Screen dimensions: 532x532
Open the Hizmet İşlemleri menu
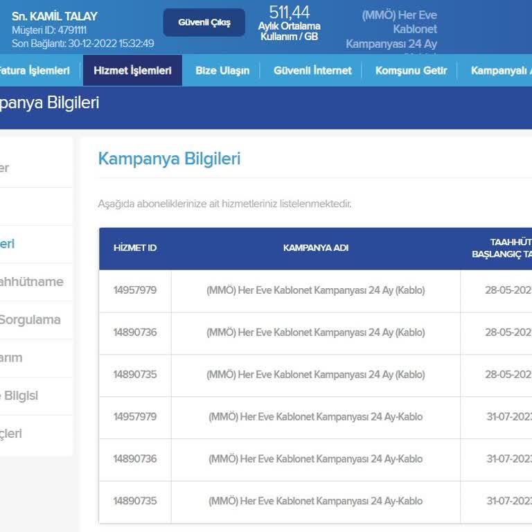132,70
